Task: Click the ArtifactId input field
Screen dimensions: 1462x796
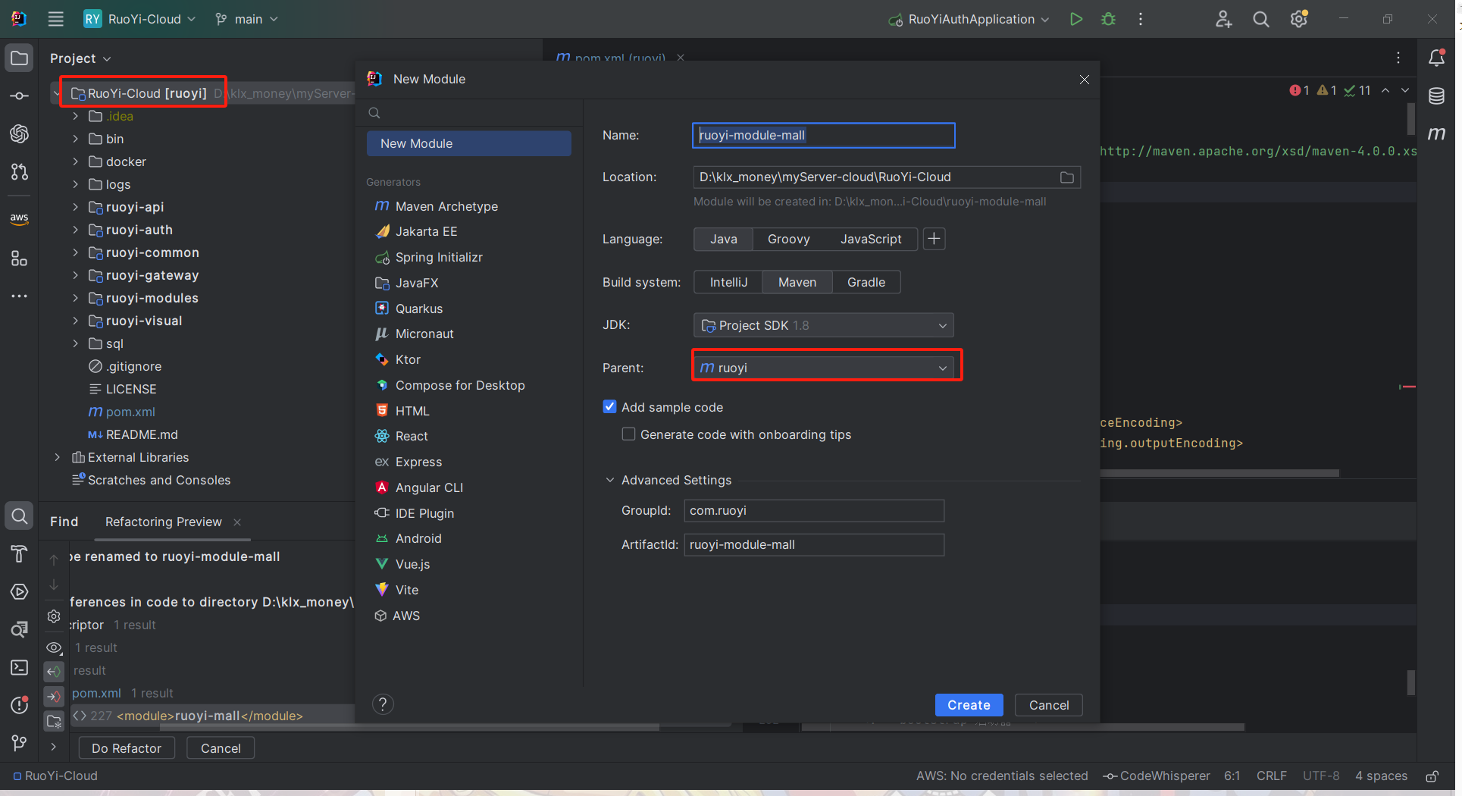Action: tap(813, 545)
